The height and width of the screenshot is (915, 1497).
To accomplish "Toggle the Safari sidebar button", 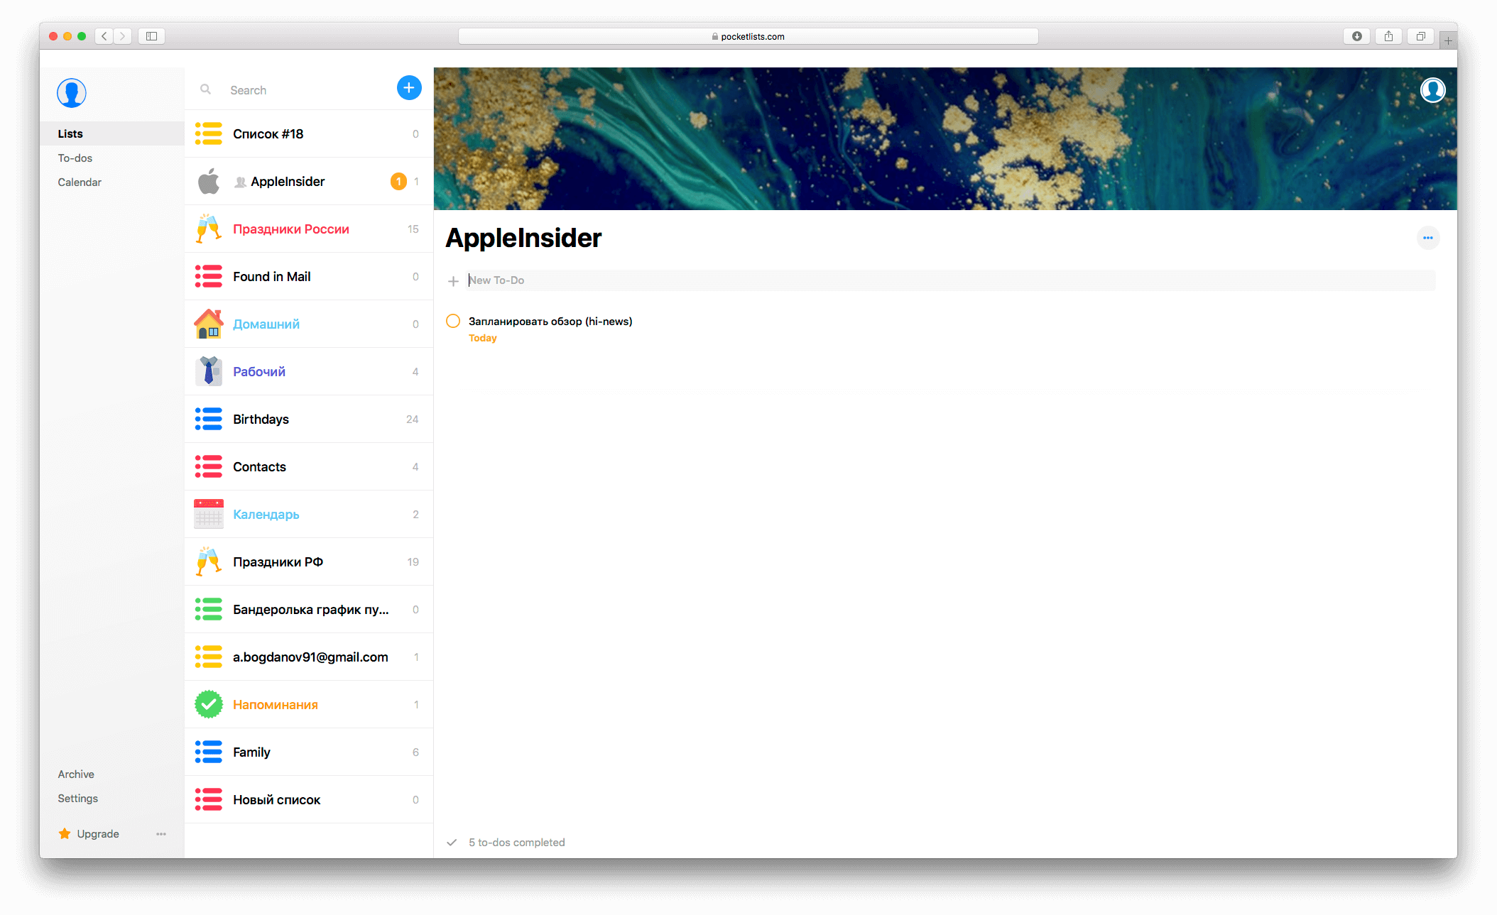I will coord(151,36).
